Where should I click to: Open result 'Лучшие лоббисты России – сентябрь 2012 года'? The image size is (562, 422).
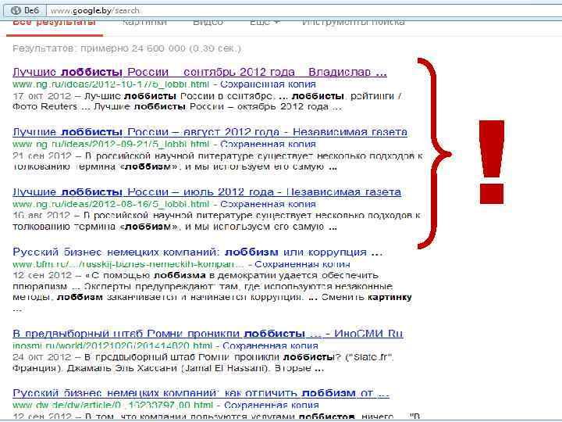click(x=200, y=72)
